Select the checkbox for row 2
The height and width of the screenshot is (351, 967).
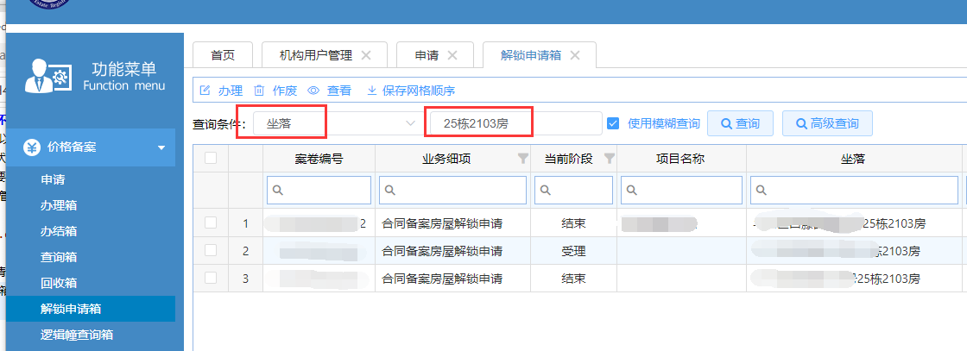(211, 251)
